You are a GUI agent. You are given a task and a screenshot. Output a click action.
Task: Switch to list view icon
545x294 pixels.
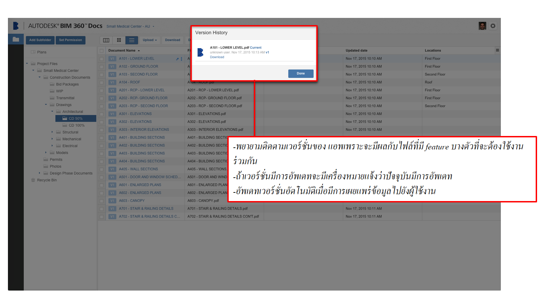(x=132, y=40)
